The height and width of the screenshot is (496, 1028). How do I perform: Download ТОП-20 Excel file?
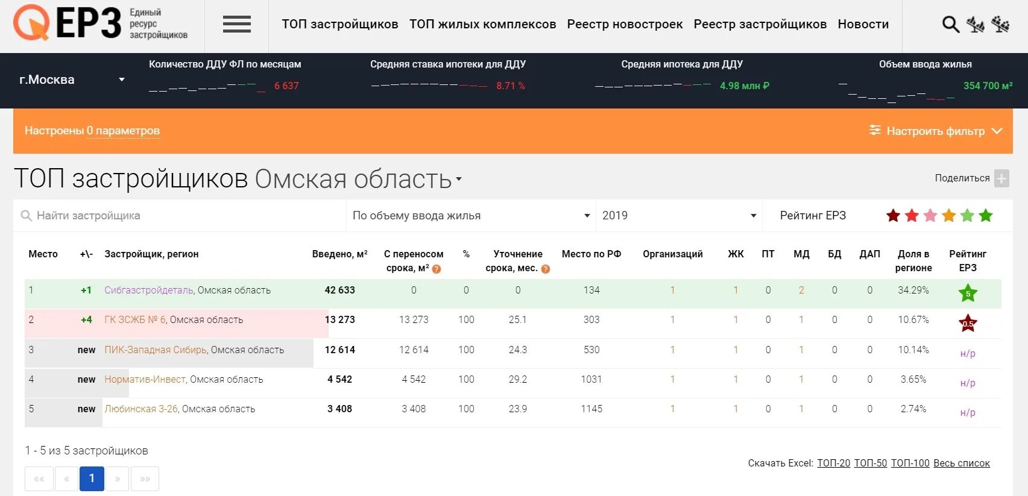(x=834, y=463)
